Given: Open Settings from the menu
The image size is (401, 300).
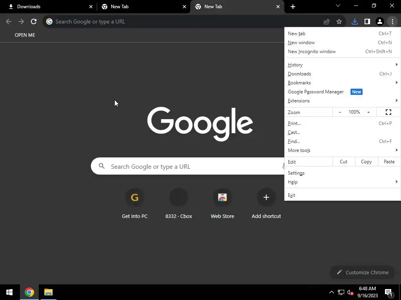Looking at the screenshot, I should [342, 173].
